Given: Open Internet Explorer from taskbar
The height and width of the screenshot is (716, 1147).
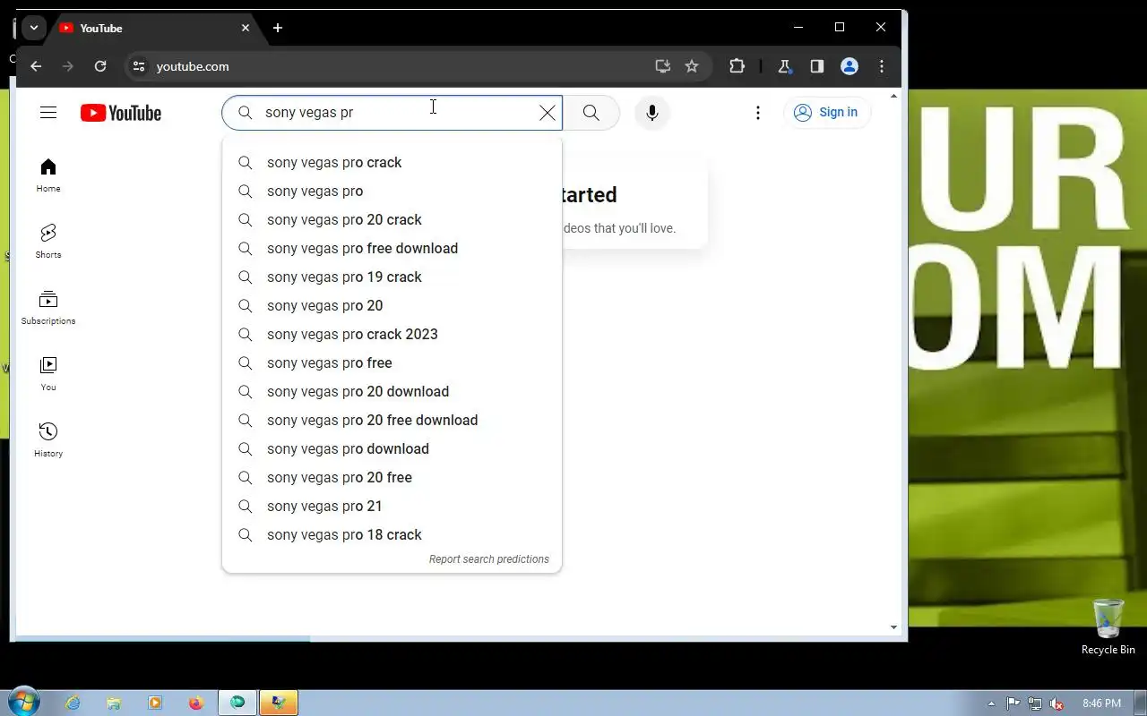Looking at the screenshot, I should [x=73, y=703].
